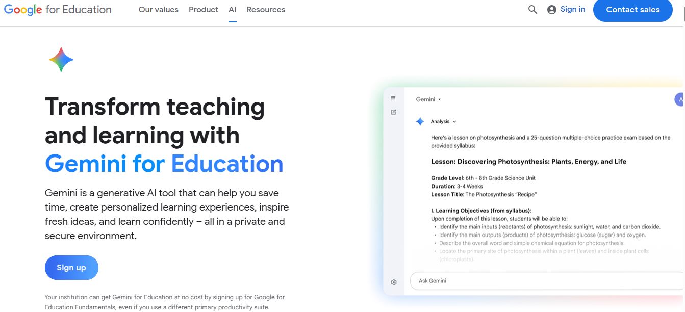Open the settings gear in Gemini mockup
This screenshot has width=685, height=312.
394,282
